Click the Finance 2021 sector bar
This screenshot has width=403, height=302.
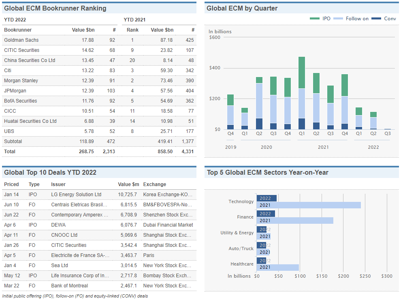coord(295,221)
